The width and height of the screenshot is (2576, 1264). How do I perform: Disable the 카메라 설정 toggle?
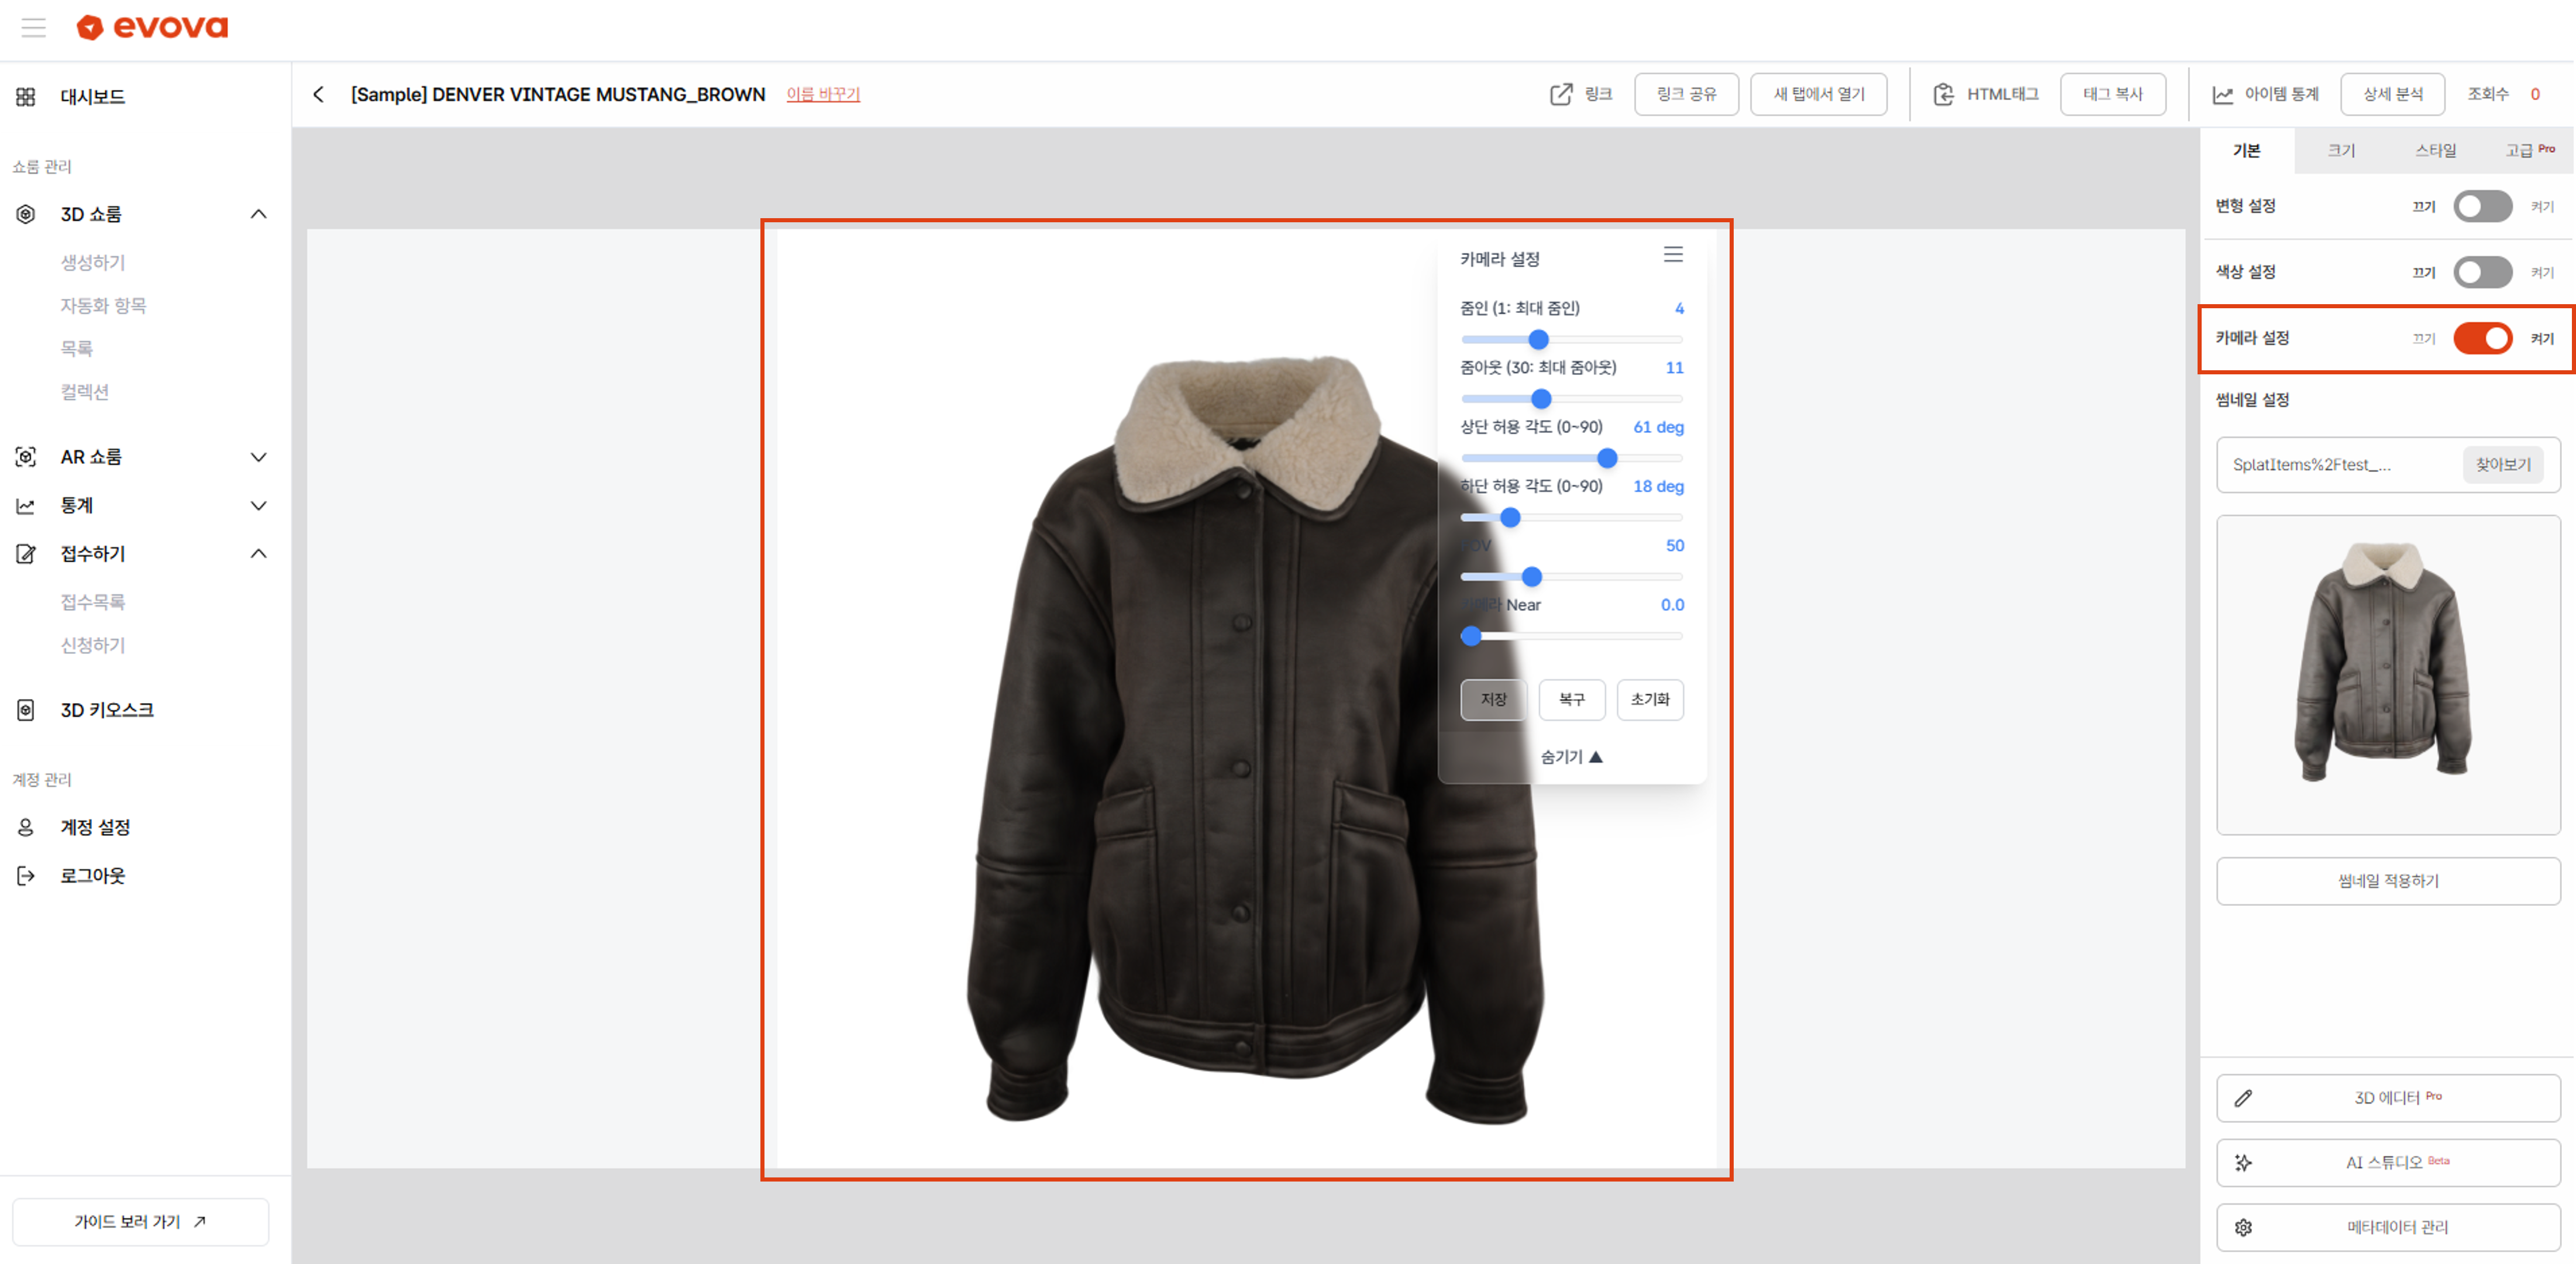pos(2482,338)
